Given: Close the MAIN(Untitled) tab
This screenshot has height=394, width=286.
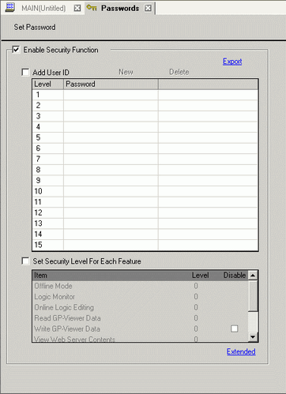Looking at the screenshot, I should tap(77, 8).
